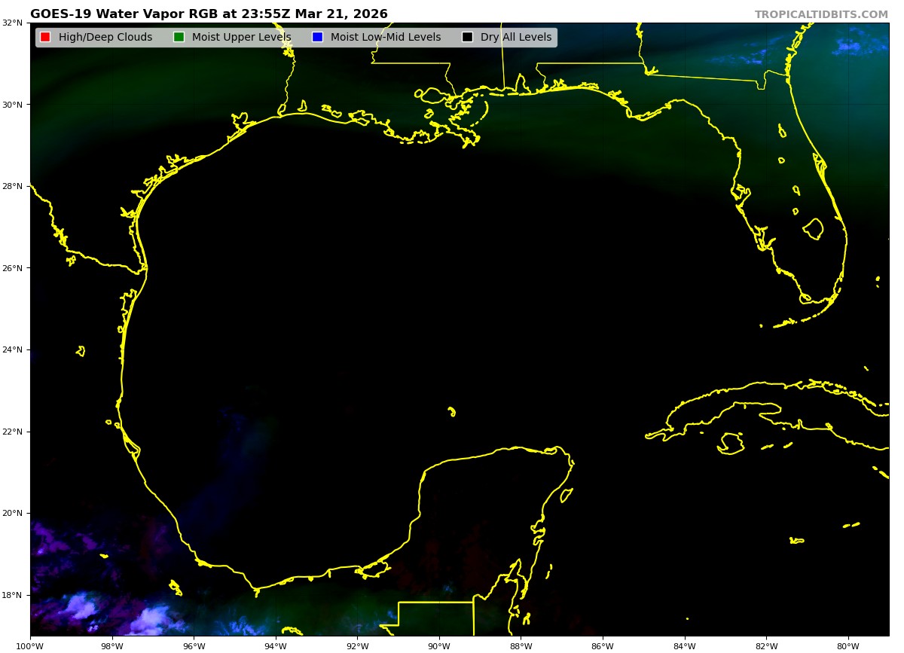Click Cozumel island off the Yucatán coast

pyautogui.click(x=567, y=495)
